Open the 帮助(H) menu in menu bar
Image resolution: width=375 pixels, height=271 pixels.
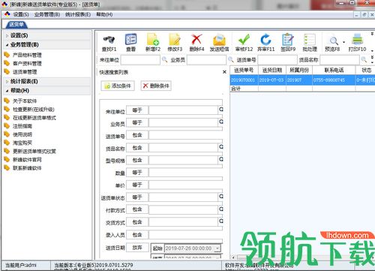(104, 14)
